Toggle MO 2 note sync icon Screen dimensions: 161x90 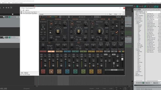coord(72,49)
